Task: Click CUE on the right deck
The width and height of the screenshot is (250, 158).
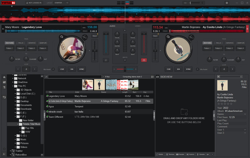Action: click(169, 69)
